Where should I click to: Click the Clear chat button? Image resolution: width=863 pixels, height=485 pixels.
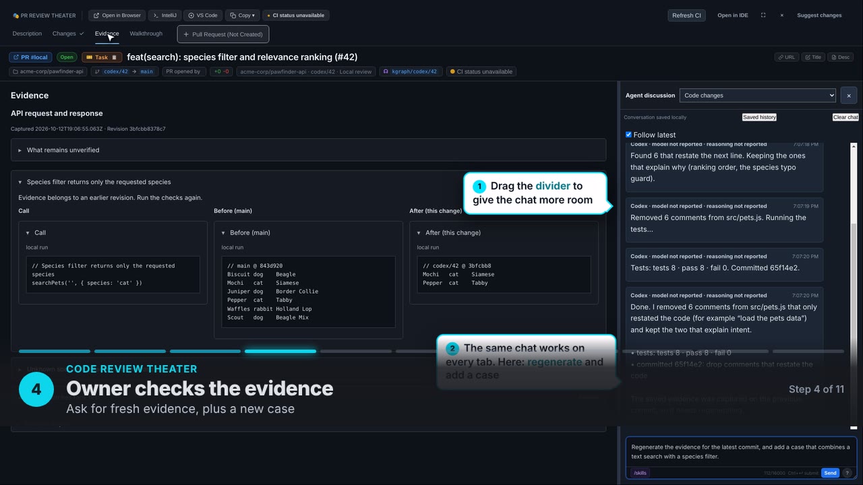tap(845, 117)
